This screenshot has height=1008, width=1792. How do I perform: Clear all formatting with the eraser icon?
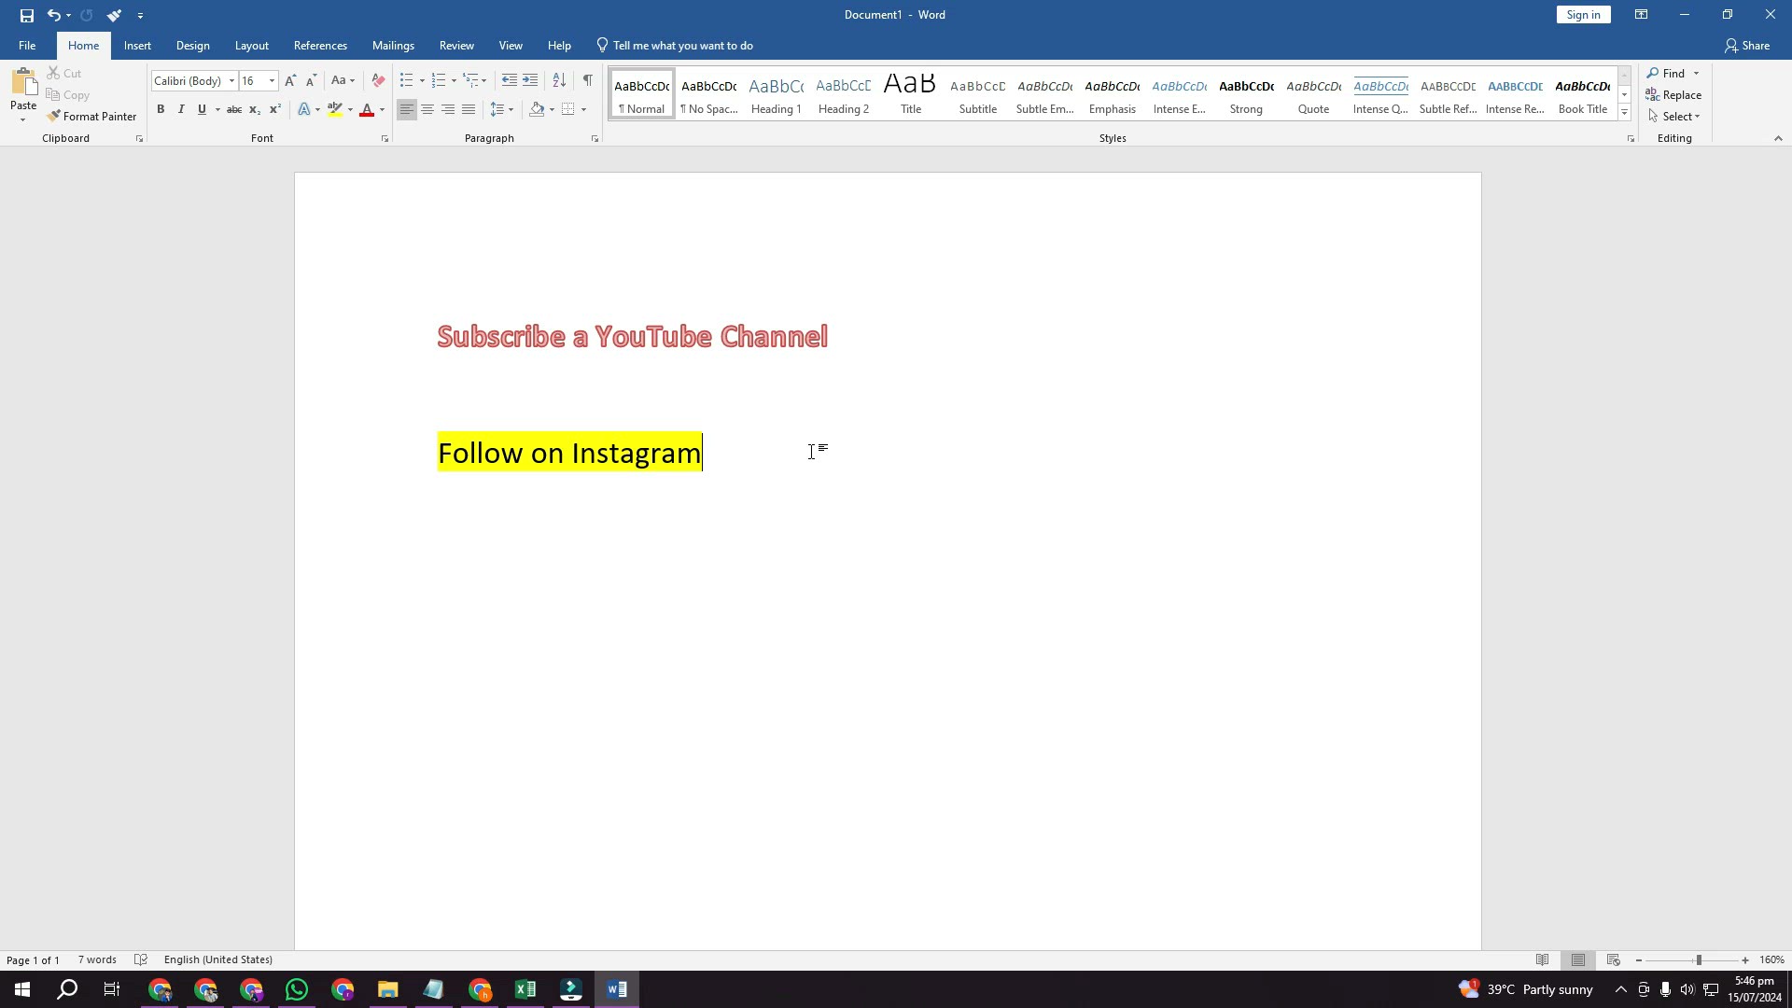tap(378, 81)
